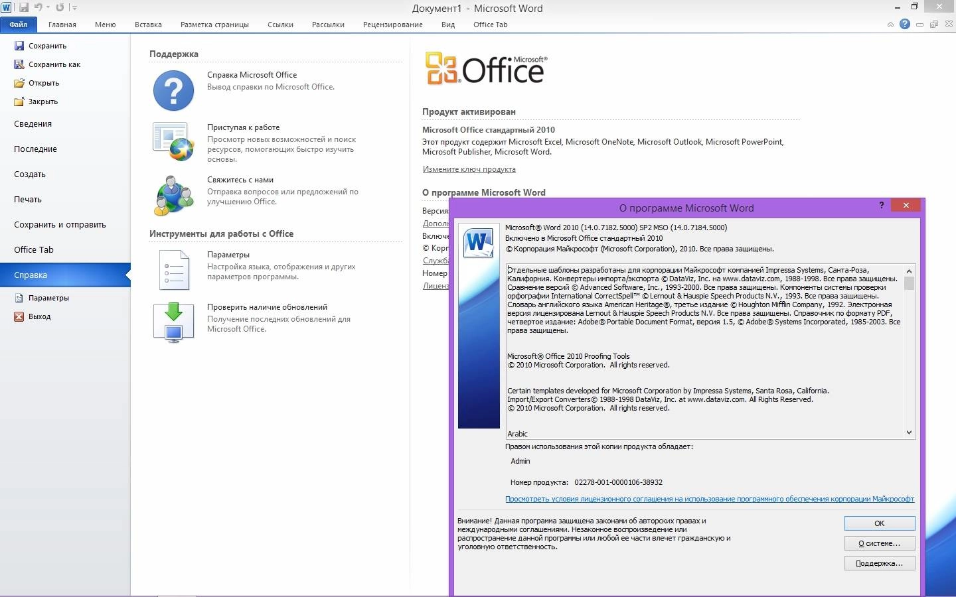Screen dimensions: 956x597
Task: Click the Параметры checklist document icon
Action: (x=174, y=270)
